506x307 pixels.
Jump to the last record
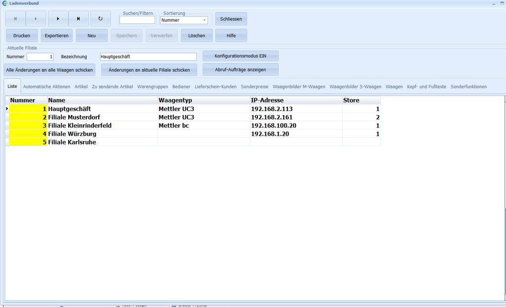pyautogui.click(x=79, y=19)
